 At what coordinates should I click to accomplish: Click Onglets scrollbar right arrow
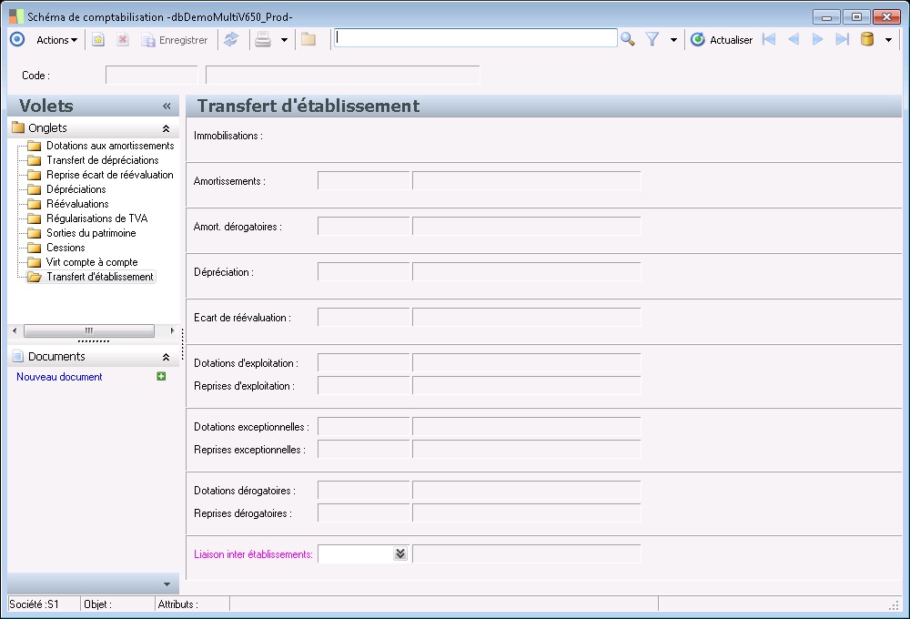(172, 330)
